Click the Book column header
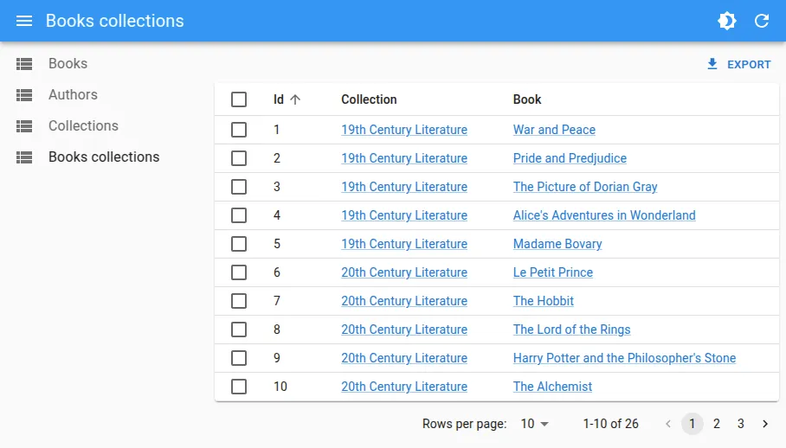 (527, 99)
